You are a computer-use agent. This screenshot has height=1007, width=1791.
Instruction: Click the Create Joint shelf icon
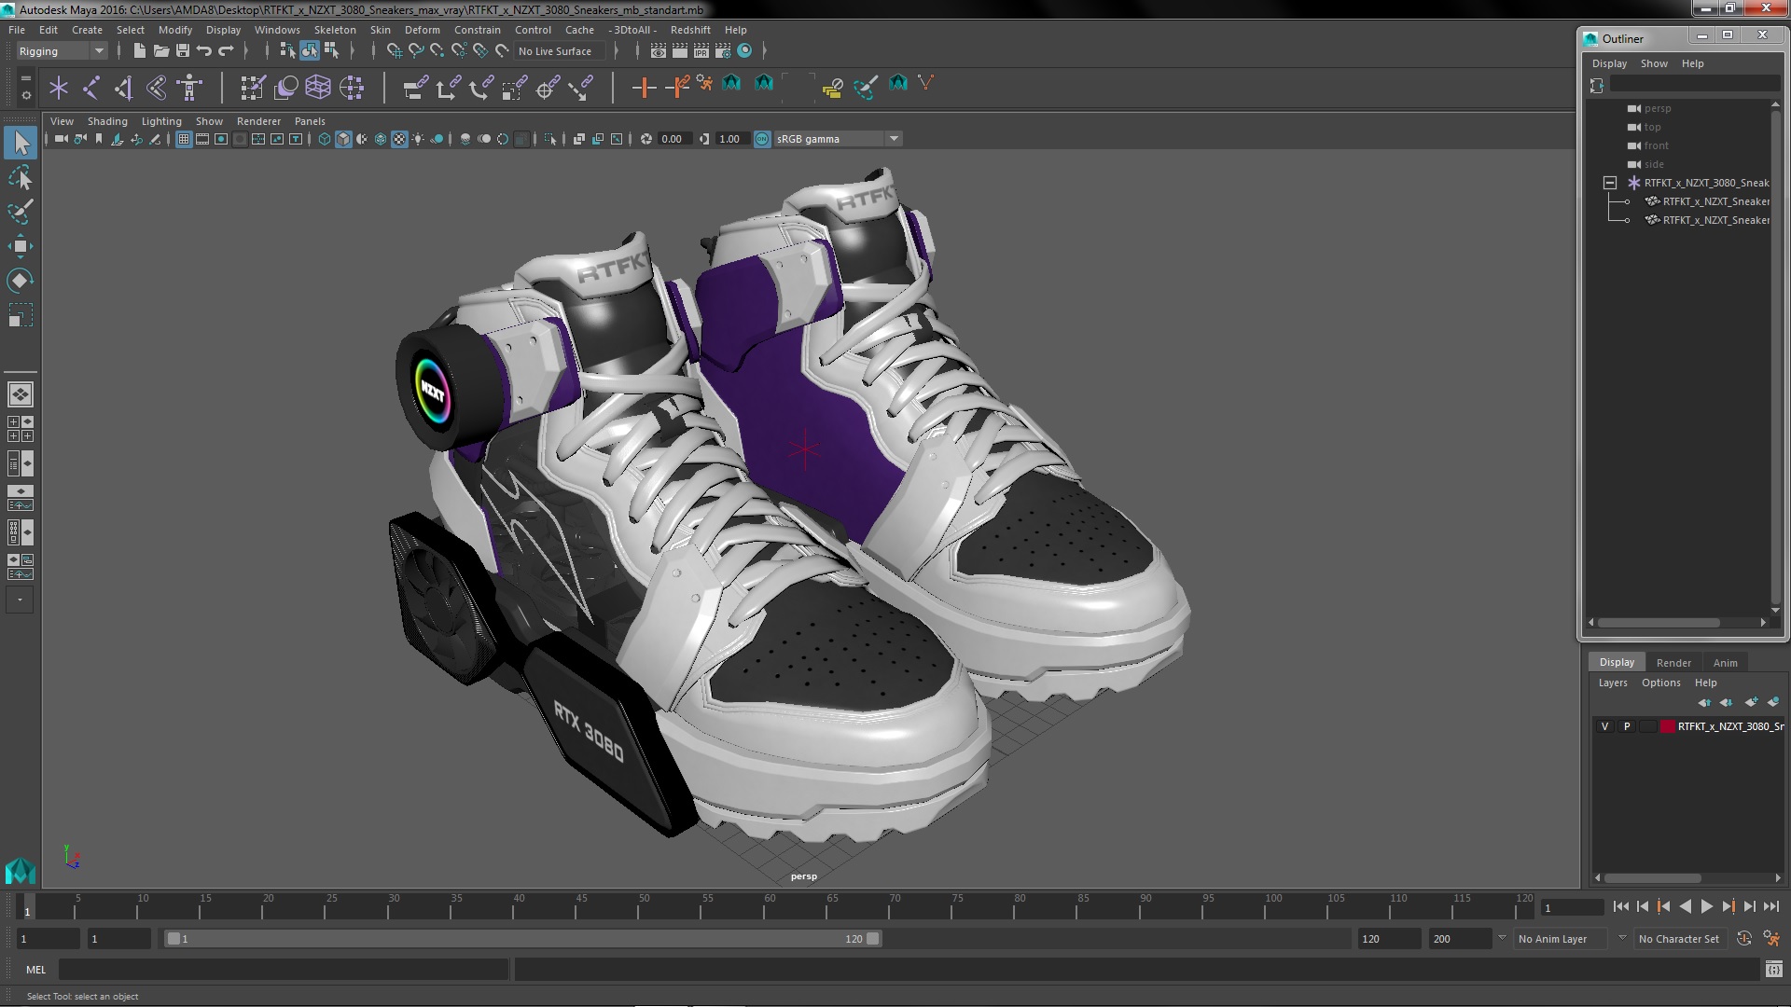[91, 88]
